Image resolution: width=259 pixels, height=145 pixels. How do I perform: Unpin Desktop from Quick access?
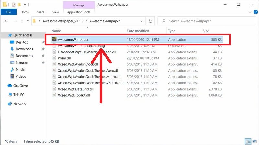coord(43,42)
